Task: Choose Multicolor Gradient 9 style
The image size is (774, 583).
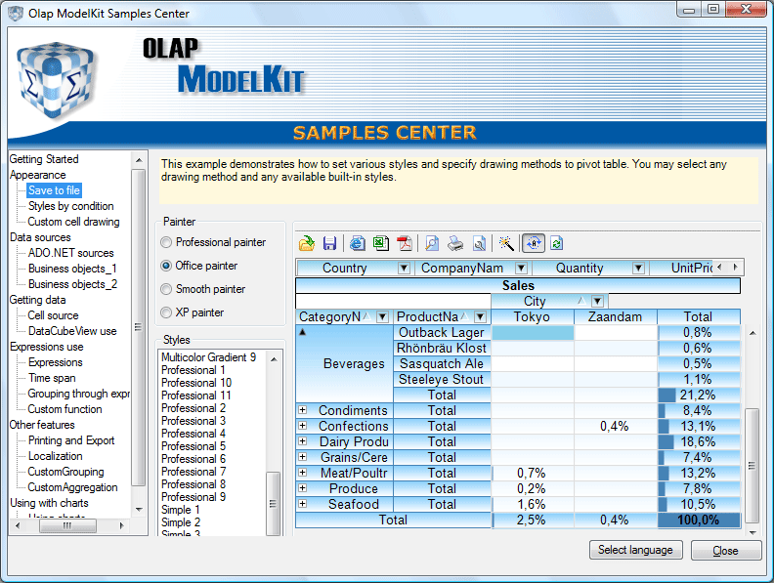Action: pyautogui.click(x=208, y=357)
